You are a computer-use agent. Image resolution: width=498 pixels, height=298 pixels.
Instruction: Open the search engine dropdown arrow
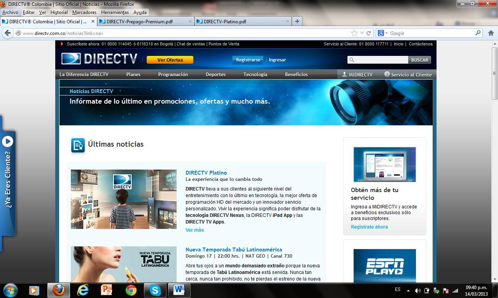point(386,33)
